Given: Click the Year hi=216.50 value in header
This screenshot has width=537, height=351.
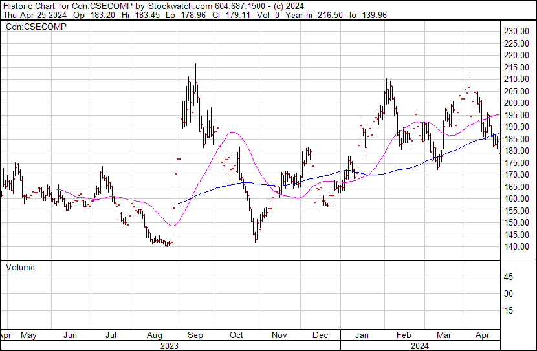Looking at the screenshot, I should (x=326, y=15).
